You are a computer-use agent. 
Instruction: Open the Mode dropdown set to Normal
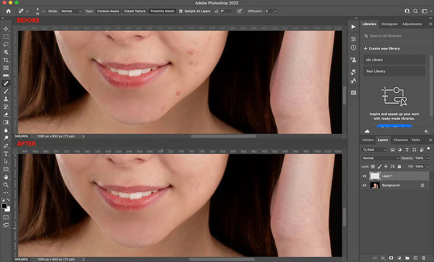[71, 11]
